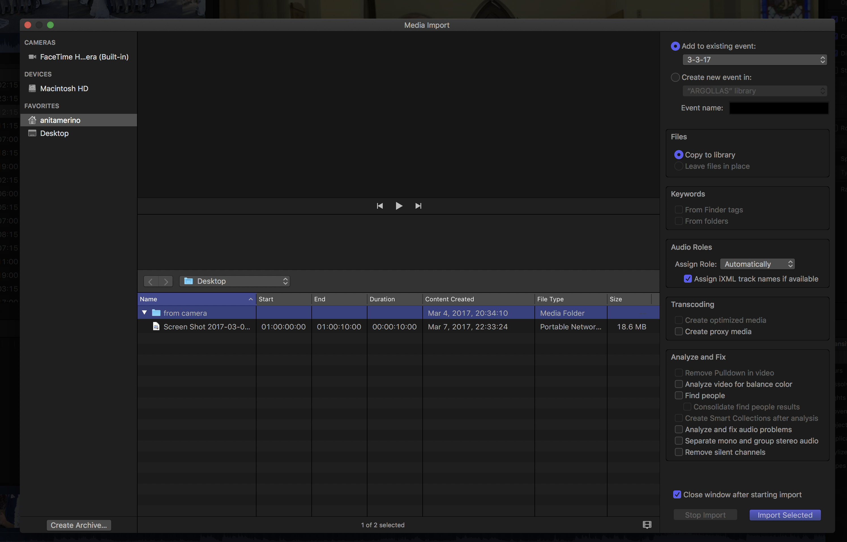
Task: Enable Create proxy media checkbox
Action: (x=679, y=332)
